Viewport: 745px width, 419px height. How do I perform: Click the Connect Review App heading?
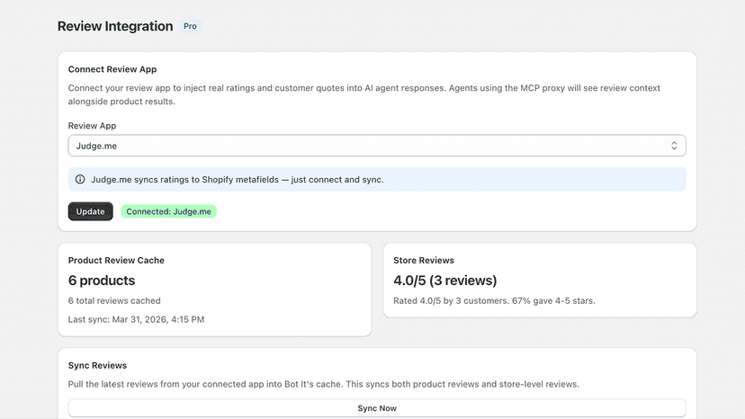[112, 69]
